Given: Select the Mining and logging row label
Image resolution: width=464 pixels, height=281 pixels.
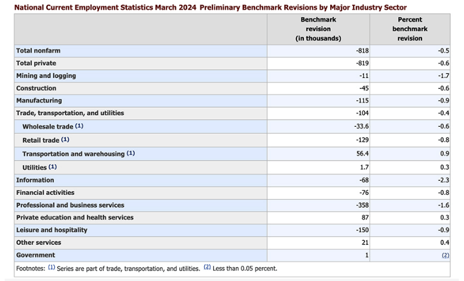Looking at the screenshot, I should [x=46, y=76].
